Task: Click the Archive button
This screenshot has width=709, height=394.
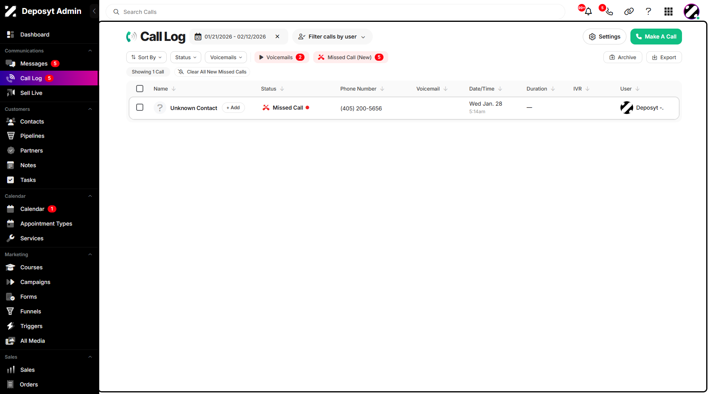Action: pyautogui.click(x=622, y=57)
